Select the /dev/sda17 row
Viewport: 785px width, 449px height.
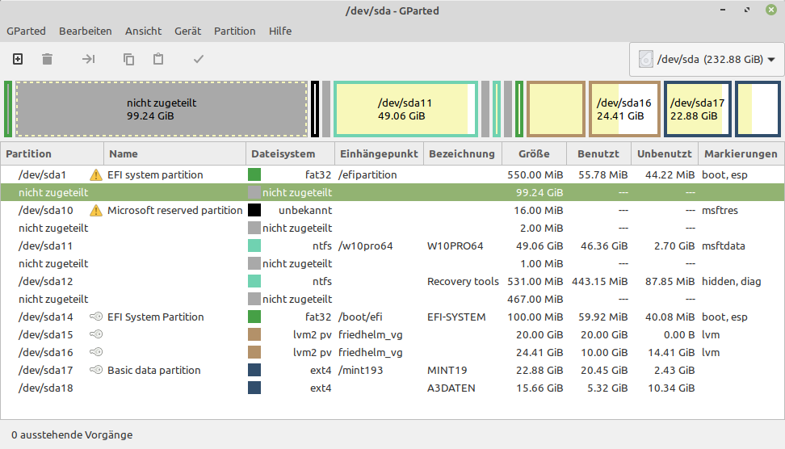392,370
